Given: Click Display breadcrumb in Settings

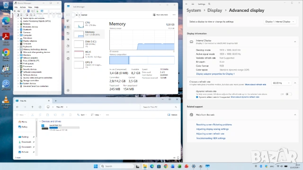Looking at the screenshot, I should (214, 10).
